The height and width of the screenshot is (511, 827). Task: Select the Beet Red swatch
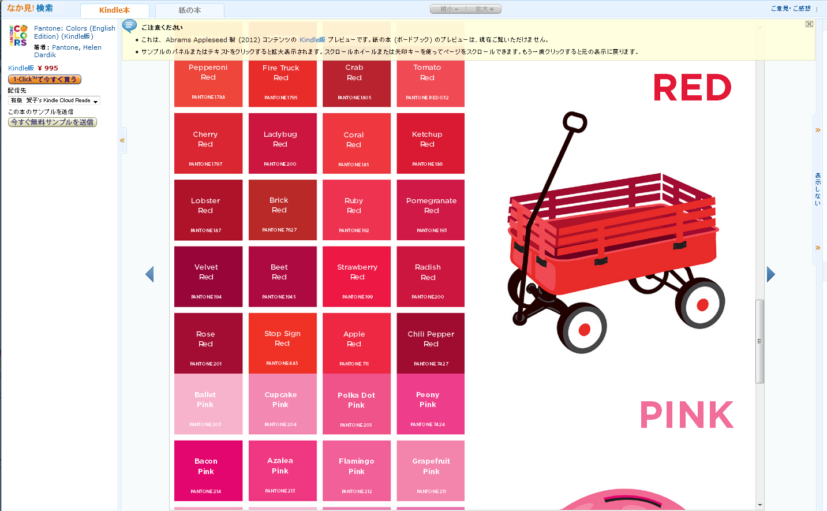click(283, 277)
